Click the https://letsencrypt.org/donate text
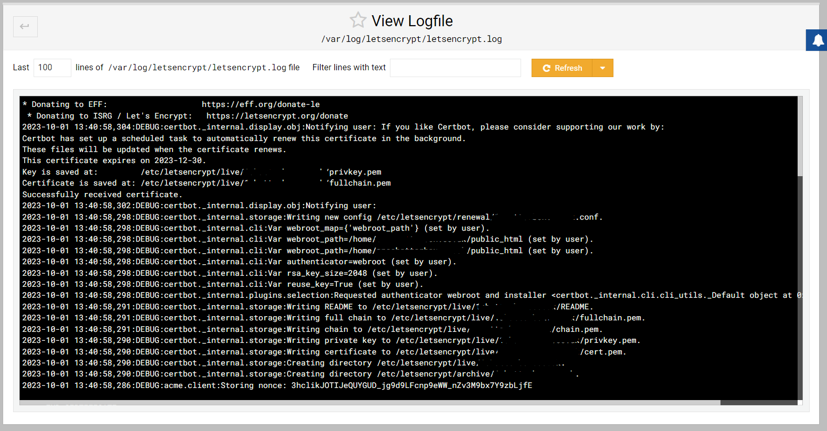The height and width of the screenshot is (431, 827). tap(277, 116)
